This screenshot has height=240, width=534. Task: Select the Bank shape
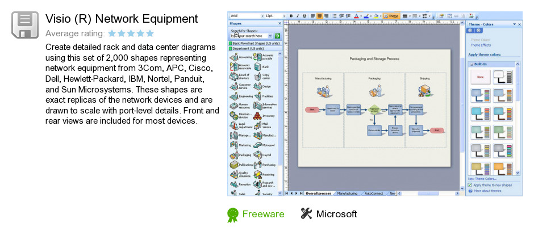[x=262, y=67]
